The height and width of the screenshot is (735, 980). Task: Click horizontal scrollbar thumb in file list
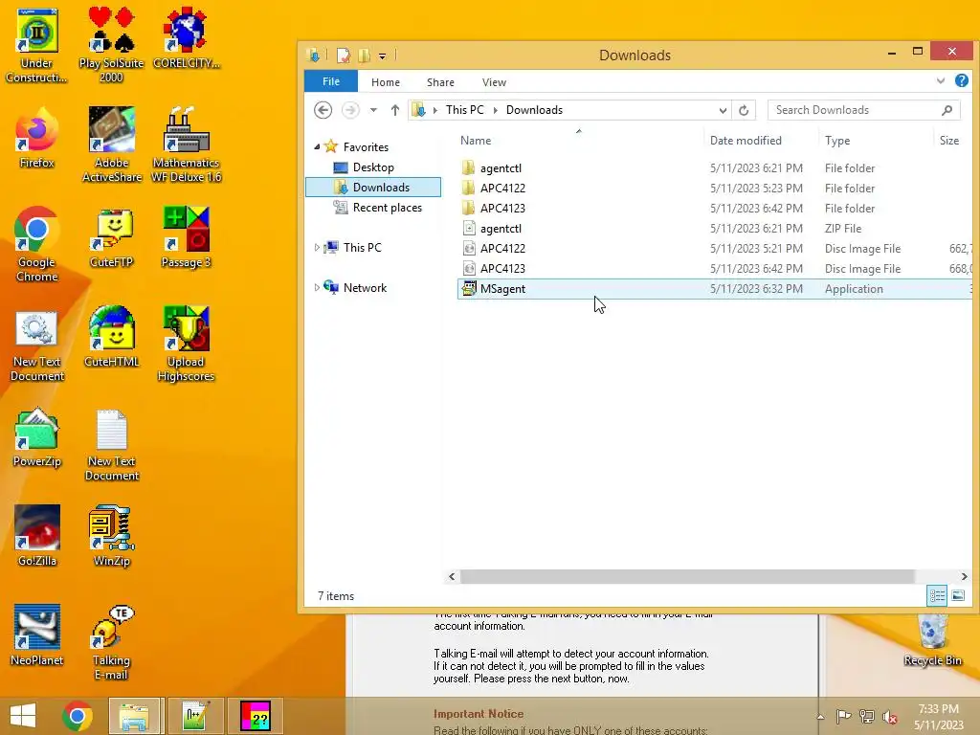pos(687,576)
